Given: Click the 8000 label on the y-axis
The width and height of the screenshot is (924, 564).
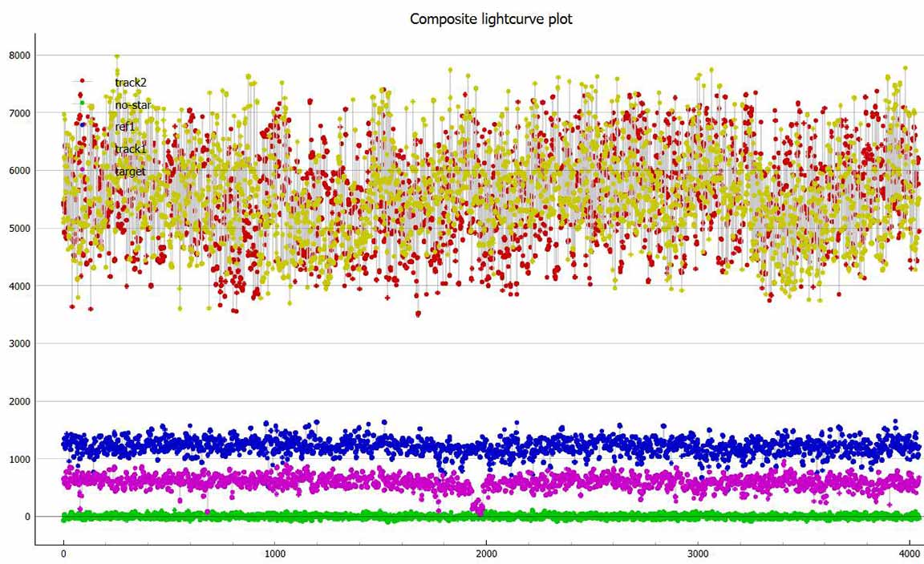Looking at the screenshot, I should coord(19,55).
